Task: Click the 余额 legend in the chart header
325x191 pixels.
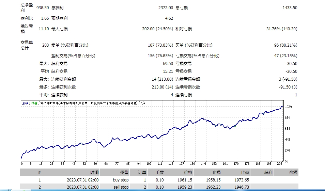Action: click(x=25, y=103)
